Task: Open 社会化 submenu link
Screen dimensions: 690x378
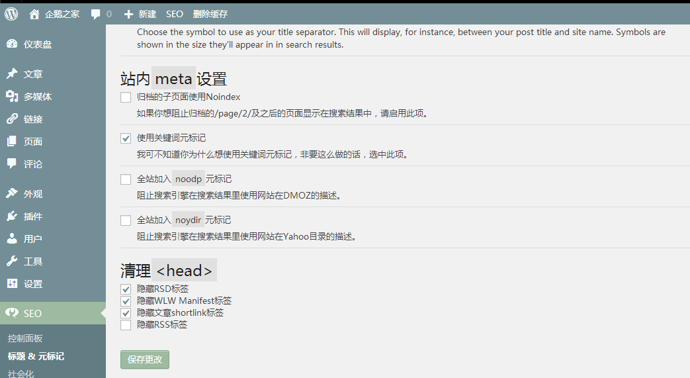Action: point(21,373)
